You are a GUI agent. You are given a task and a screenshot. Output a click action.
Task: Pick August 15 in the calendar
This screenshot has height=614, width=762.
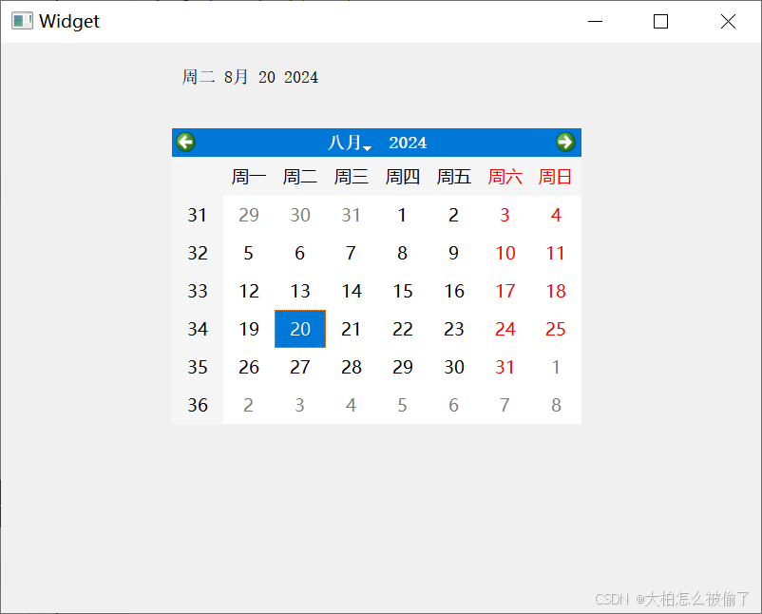click(x=403, y=291)
